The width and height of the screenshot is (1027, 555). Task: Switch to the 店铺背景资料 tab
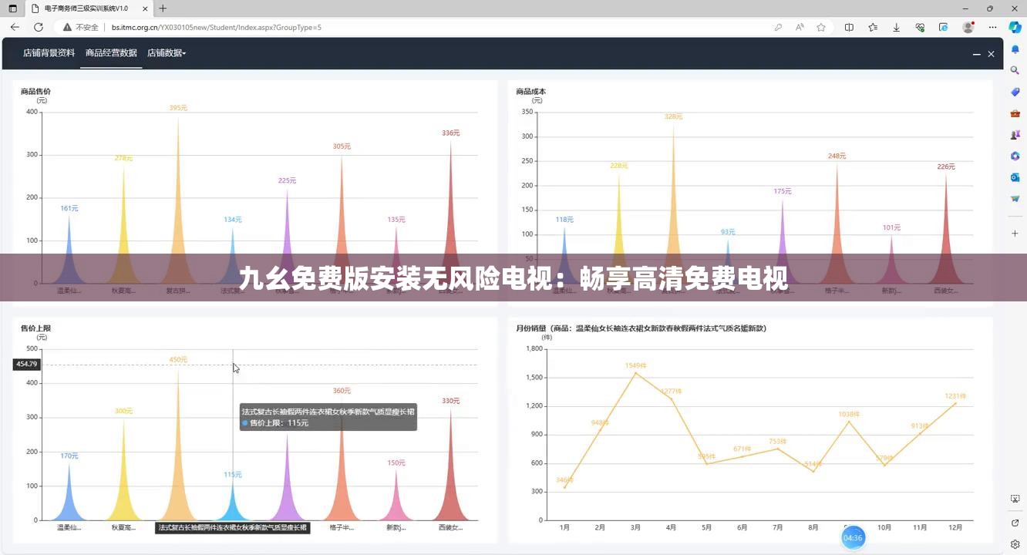click(x=49, y=53)
